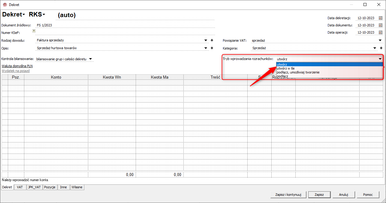Open the Własne tab
Viewport: 386px width, 203px height.
coord(77,187)
